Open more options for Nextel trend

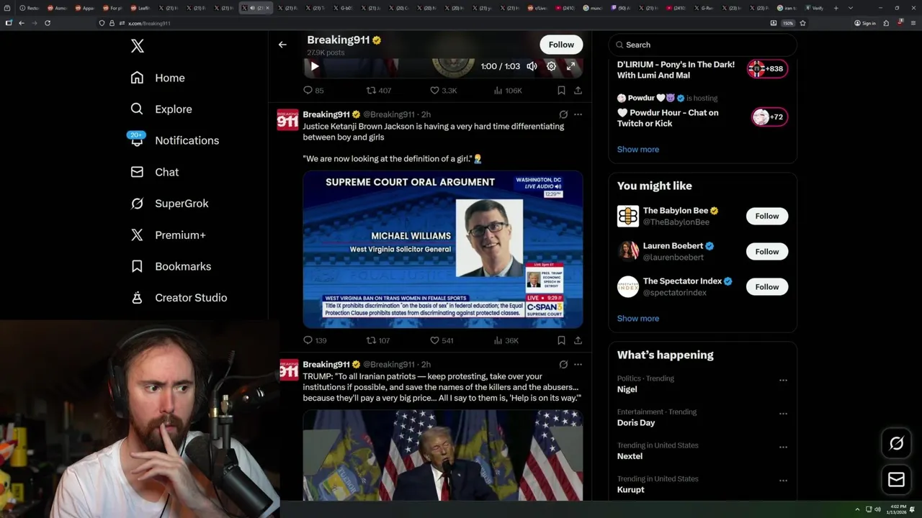[783, 447]
